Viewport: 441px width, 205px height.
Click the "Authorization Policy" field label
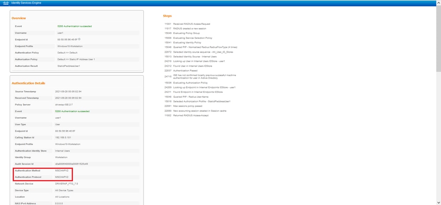26,59
